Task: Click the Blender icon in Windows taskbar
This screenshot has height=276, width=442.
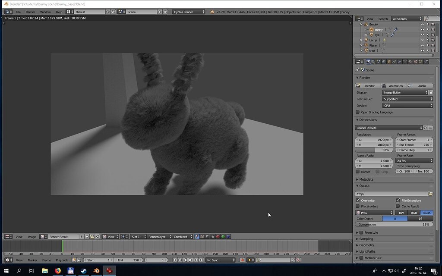Action: [x=97, y=271]
